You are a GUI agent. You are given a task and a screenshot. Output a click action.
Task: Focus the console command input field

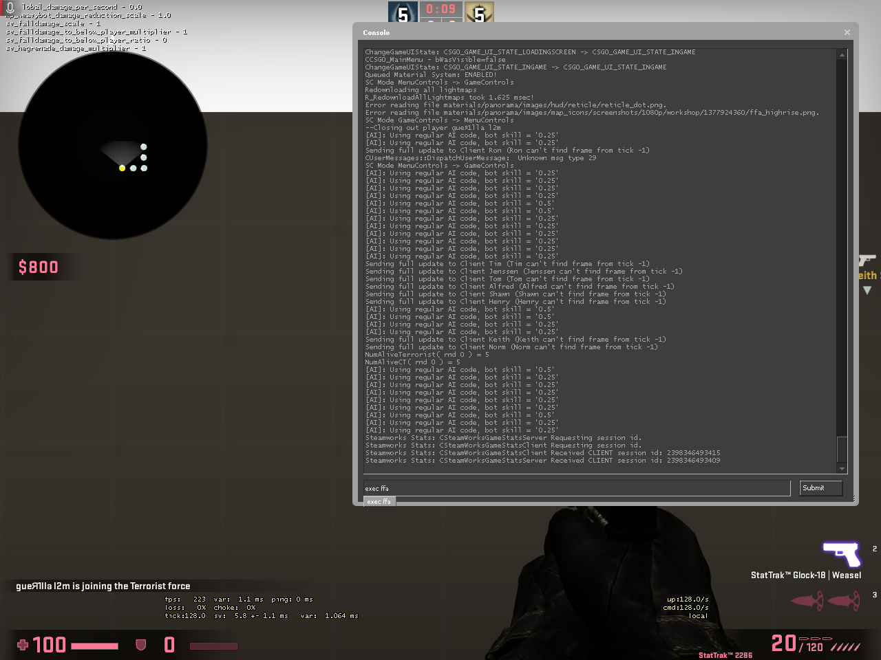[x=577, y=488]
